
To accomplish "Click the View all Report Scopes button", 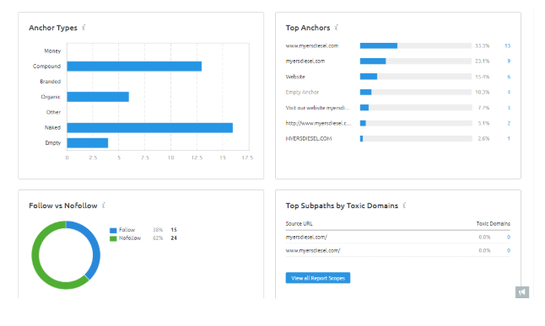I will pos(318,278).
